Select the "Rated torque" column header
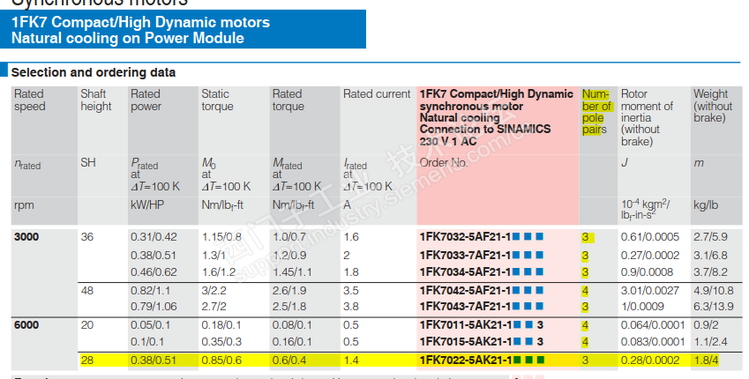This screenshot has height=379, width=749. [288, 100]
